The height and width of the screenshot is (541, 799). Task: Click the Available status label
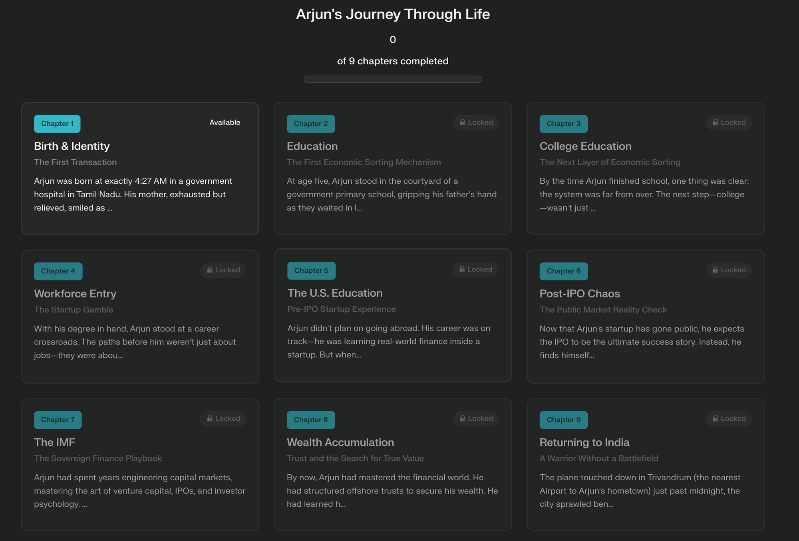point(225,123)
